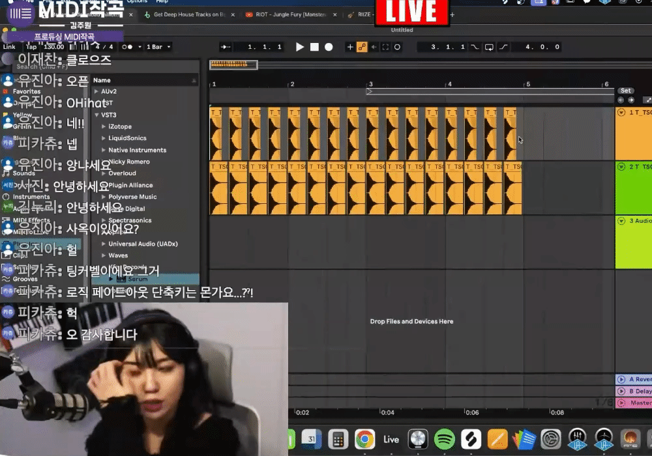Click the Session Record circle icon
652x456 pixels.
point(397,47)
